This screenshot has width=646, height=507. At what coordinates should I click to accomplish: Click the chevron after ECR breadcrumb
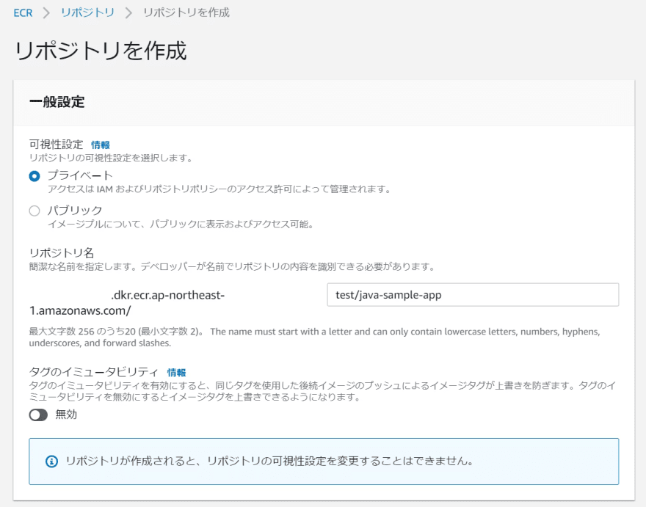coord(46,12)
